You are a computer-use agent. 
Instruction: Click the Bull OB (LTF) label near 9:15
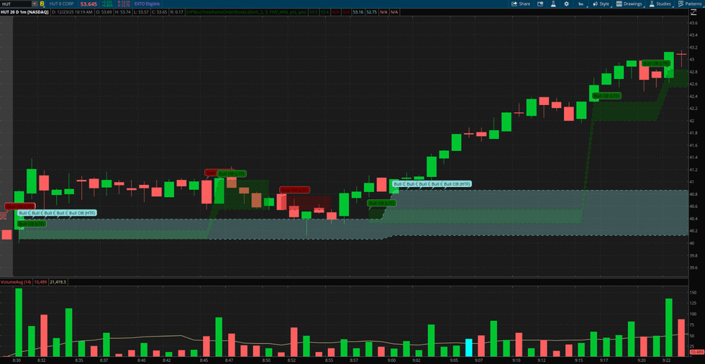click(x=606, y=96)
